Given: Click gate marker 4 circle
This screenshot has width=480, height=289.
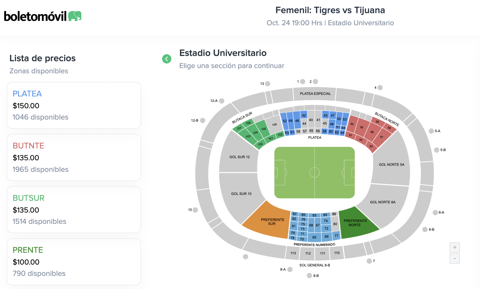Looking at the screenshot, I should [380, 88].
